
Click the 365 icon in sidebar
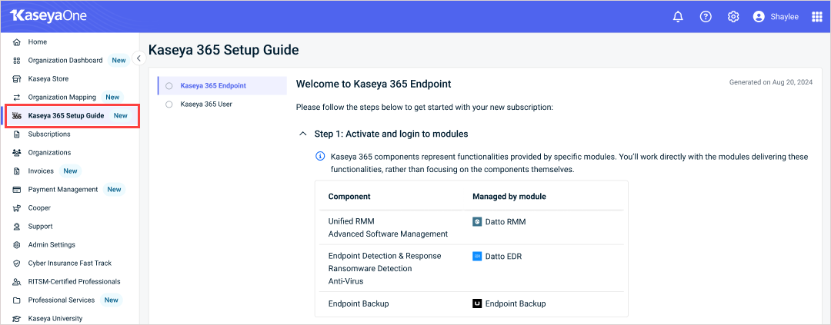click(16, 116)
